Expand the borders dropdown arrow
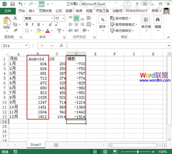Image resolution: width=172 pixels, height=154 pixels. (31, 30)
